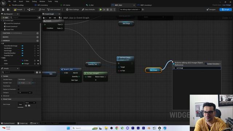The height and width of the screenshot is (131, 233).
Task: Open Class Defaults
Action: (88, 9)
